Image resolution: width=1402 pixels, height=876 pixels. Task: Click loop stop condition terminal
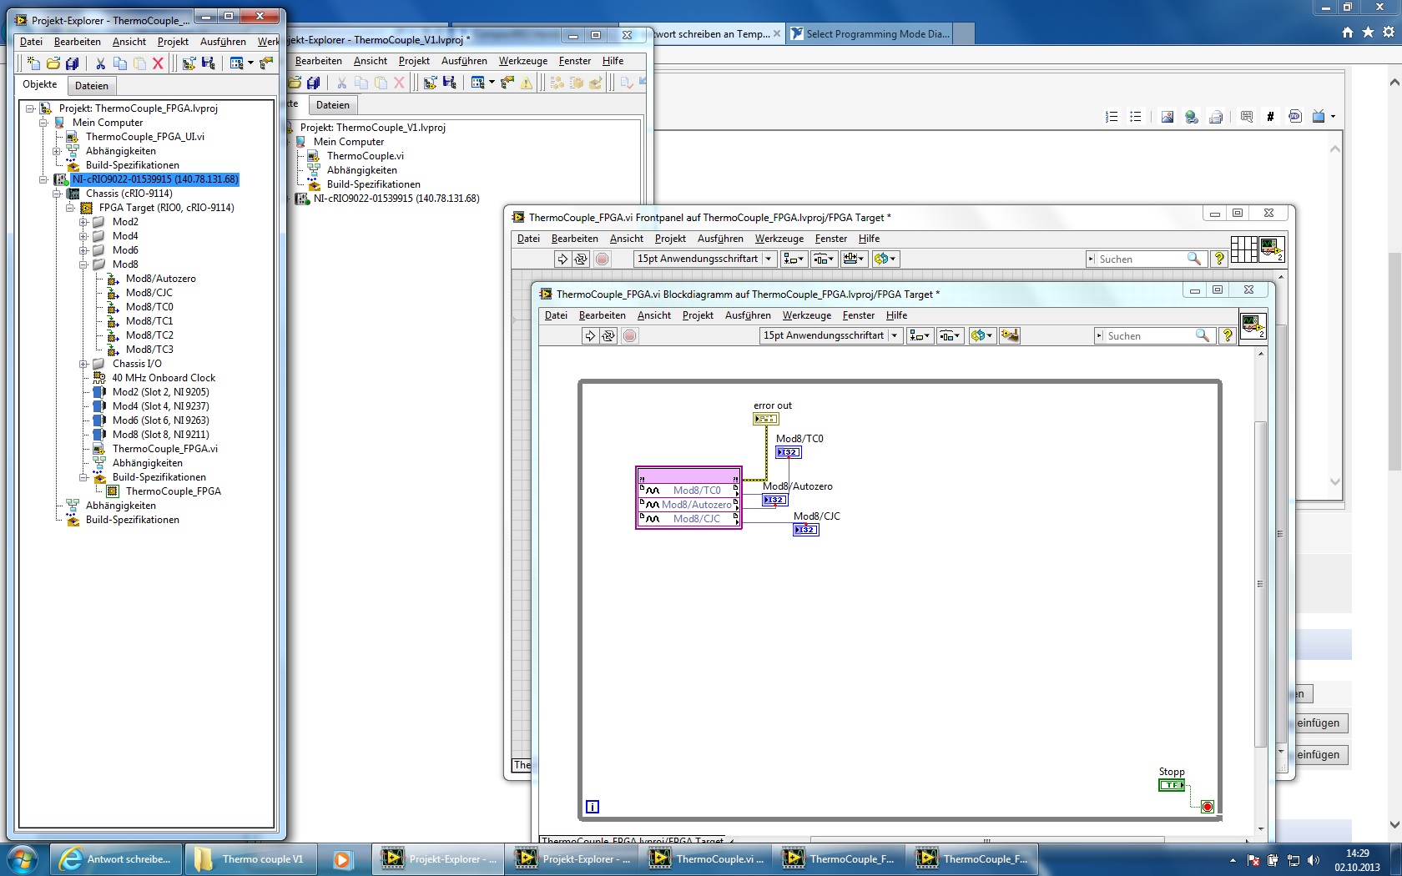[1208, 807]
